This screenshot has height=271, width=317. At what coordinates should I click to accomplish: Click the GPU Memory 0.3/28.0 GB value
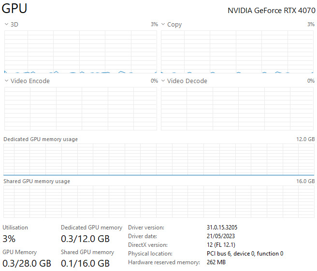(x=27, y=263)
